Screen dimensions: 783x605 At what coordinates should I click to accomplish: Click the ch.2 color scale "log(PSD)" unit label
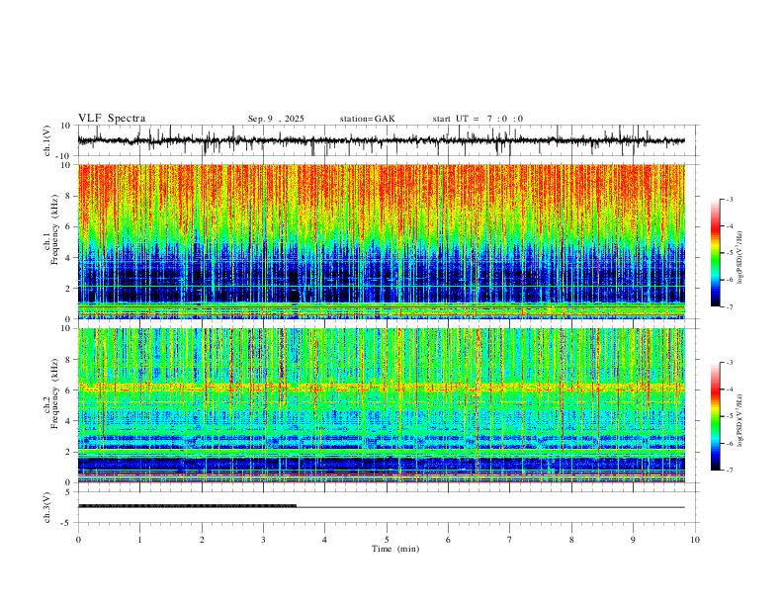[x=740, y=420]
